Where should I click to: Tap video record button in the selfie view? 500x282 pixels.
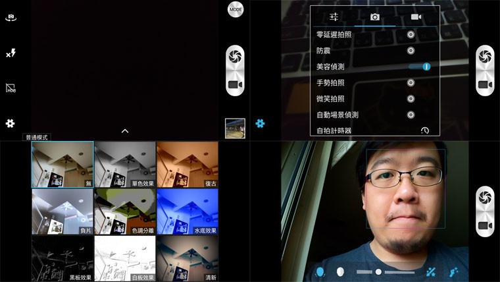[x=485, y=225]
